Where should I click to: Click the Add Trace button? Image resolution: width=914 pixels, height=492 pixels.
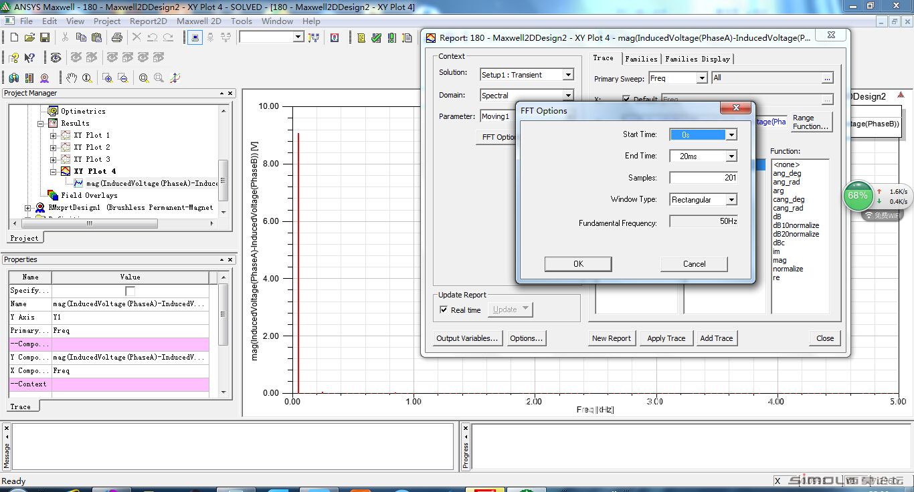click(x=716, y=338)
